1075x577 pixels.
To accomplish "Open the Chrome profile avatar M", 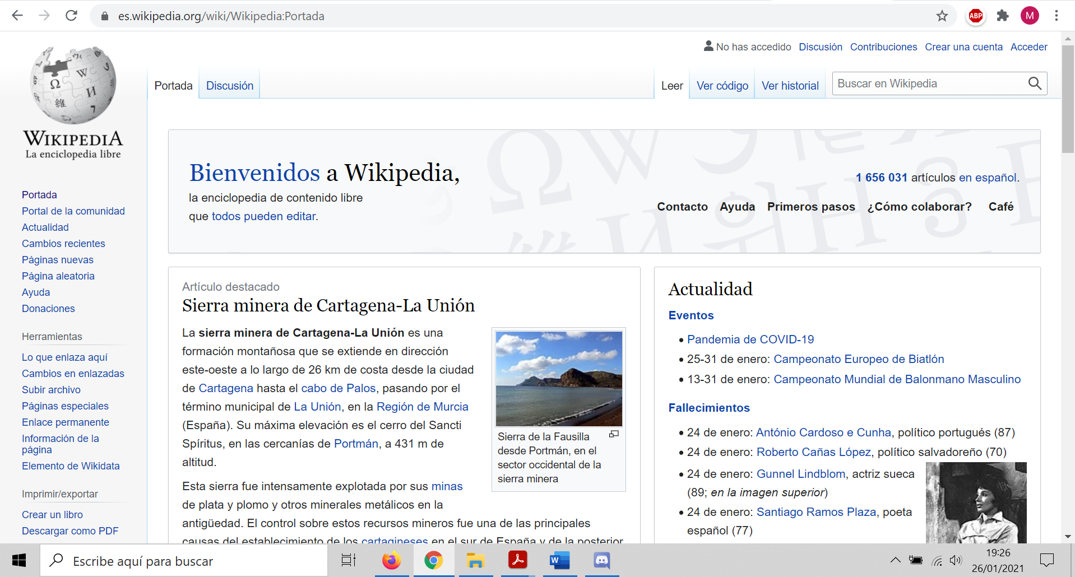I will point(1030,16).
